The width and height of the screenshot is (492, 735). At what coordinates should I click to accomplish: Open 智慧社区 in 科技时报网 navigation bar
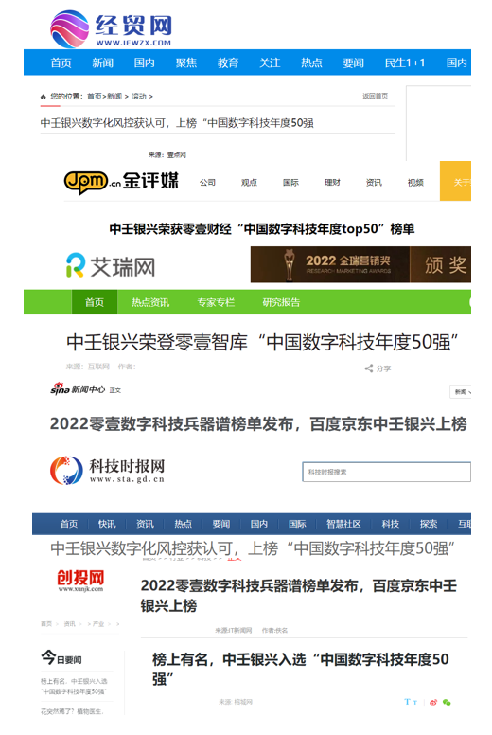point(343,524)
